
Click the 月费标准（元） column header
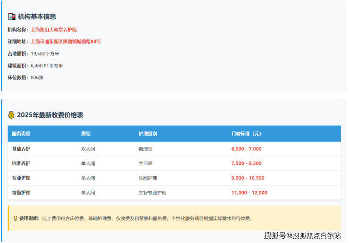point(246,134)
